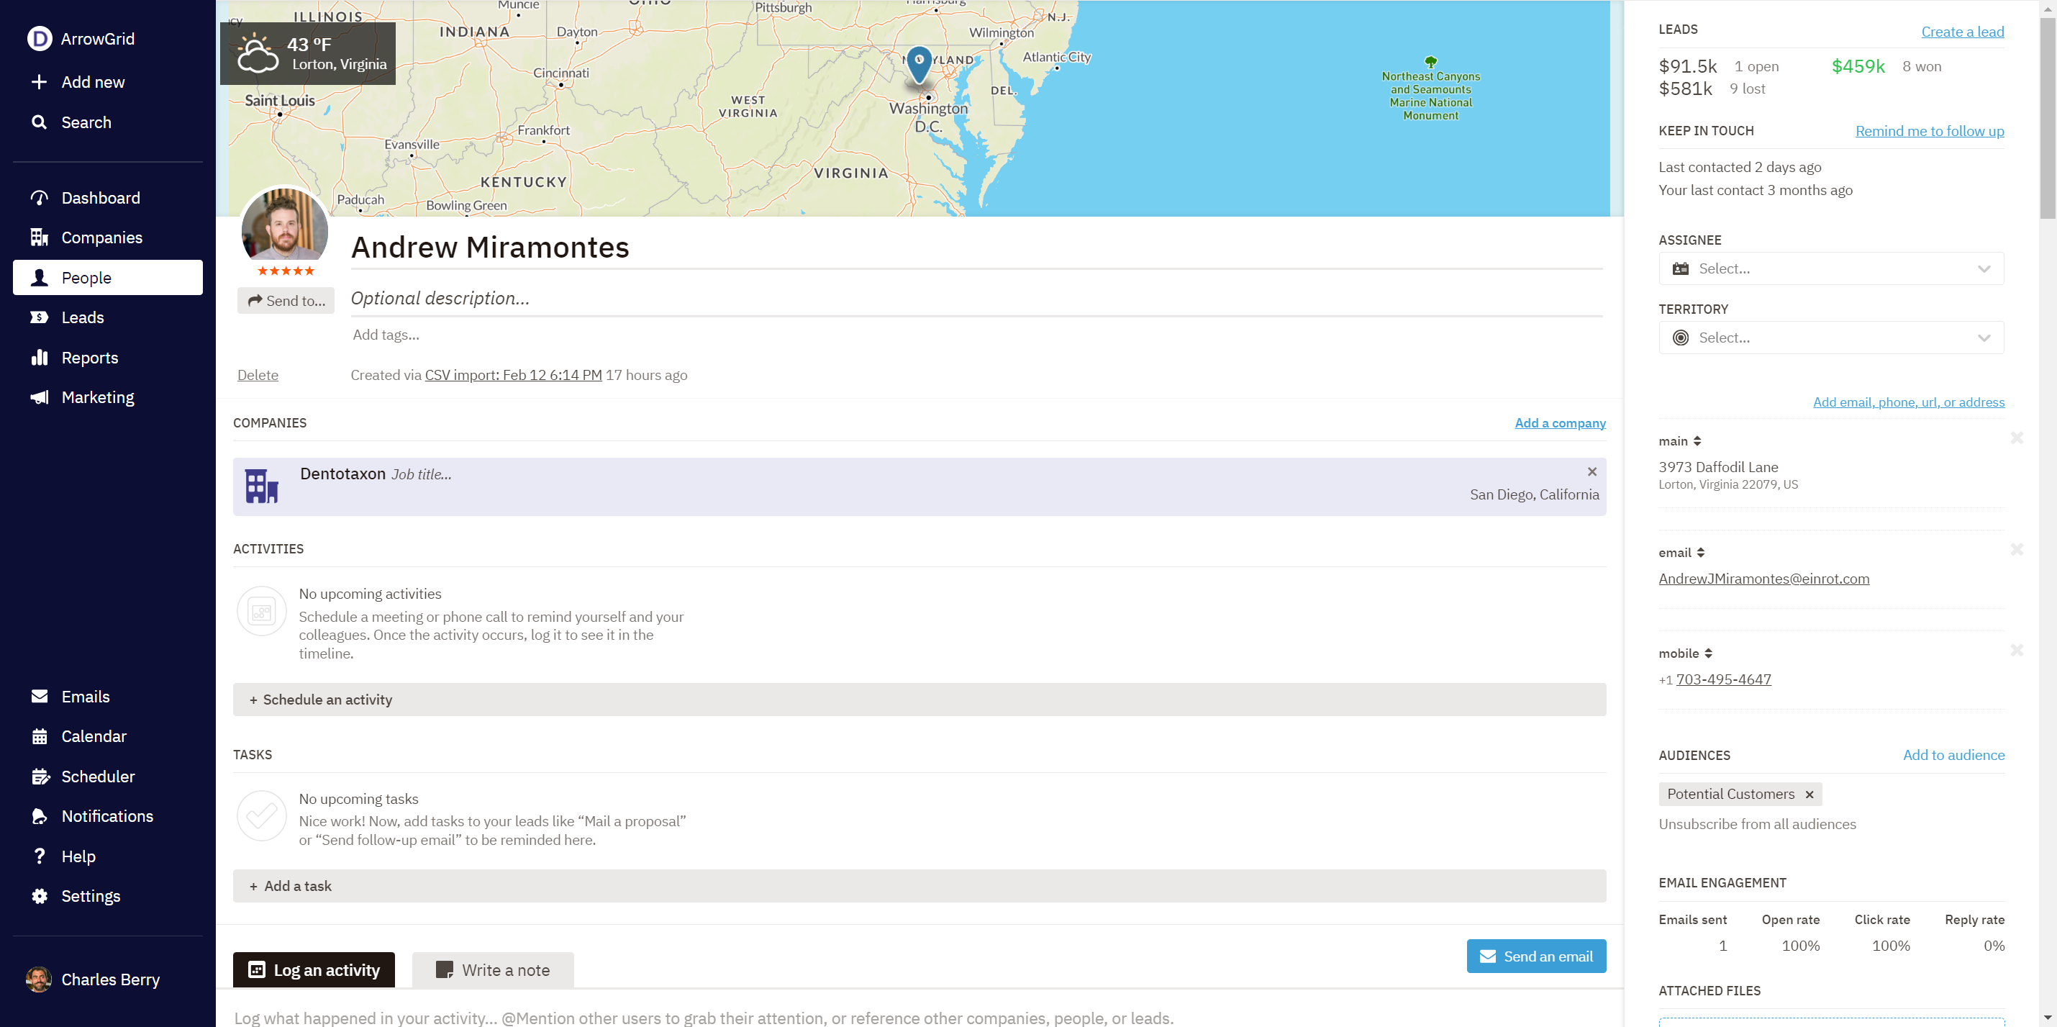This screenshot has height=1027, width=2057.
Task: Click the Dentotaxon company building icon
Action: point(261,486)
